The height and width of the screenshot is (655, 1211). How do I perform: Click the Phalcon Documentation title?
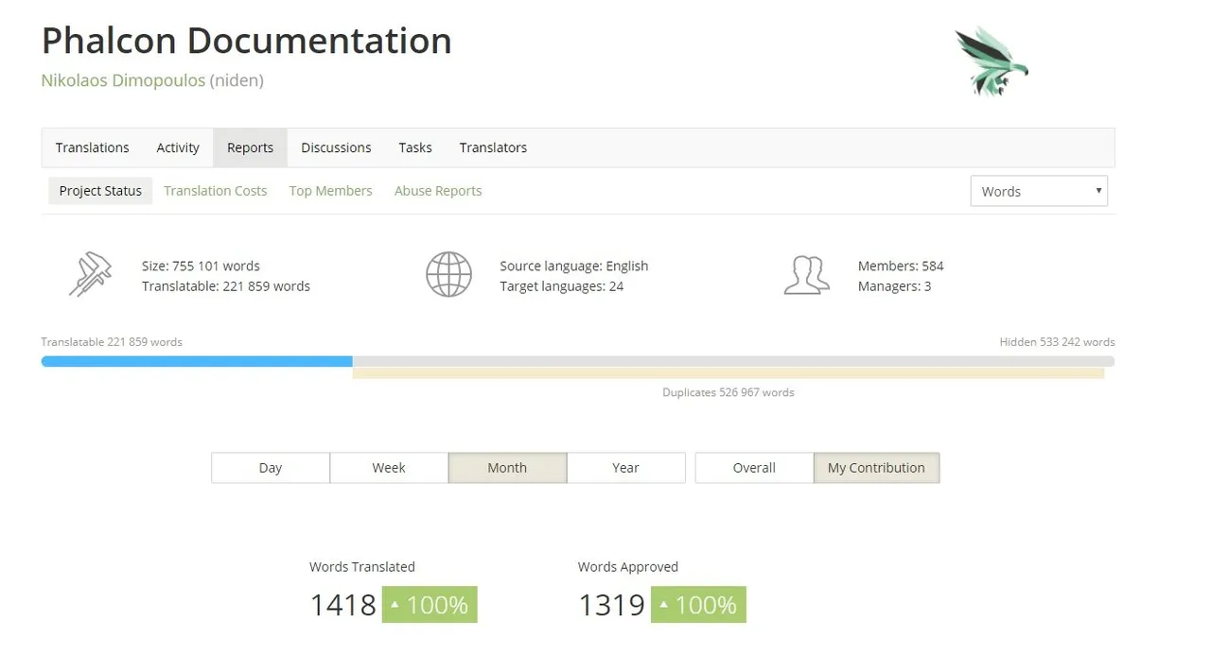pyautogui.click(x=246, y=41)
